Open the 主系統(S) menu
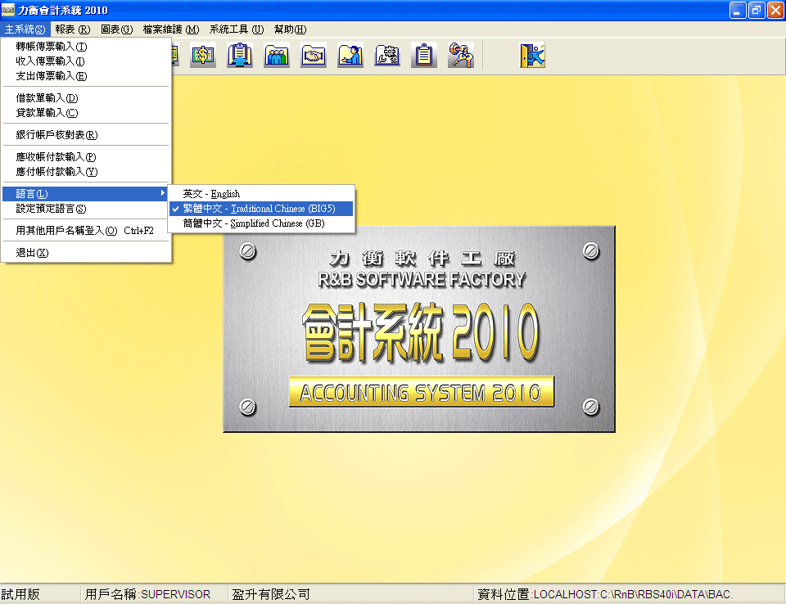This screenshot has height=604, width=786. pyautogui.click(x=25, y=29)
